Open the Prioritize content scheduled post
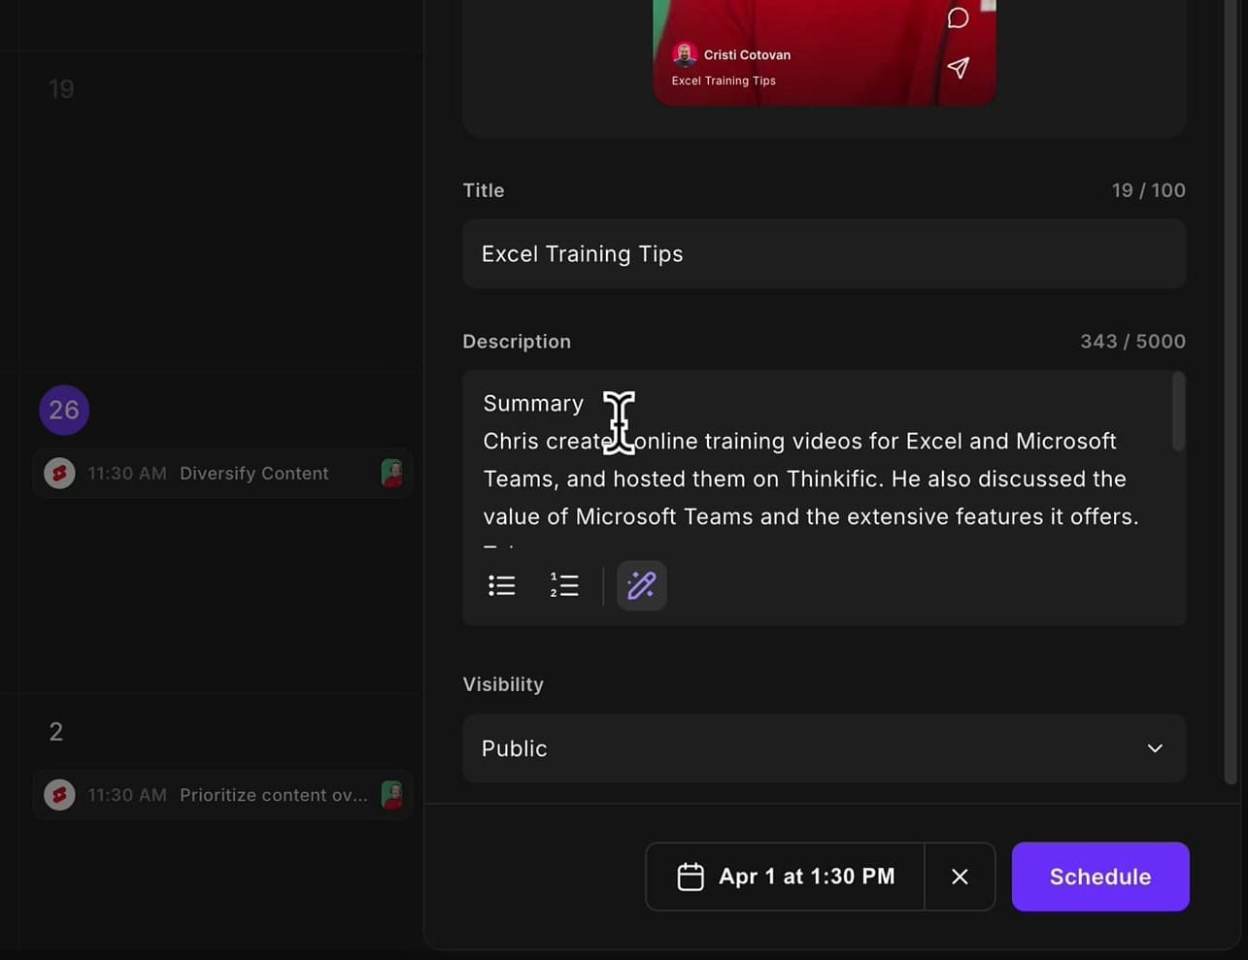 [273, 795]
